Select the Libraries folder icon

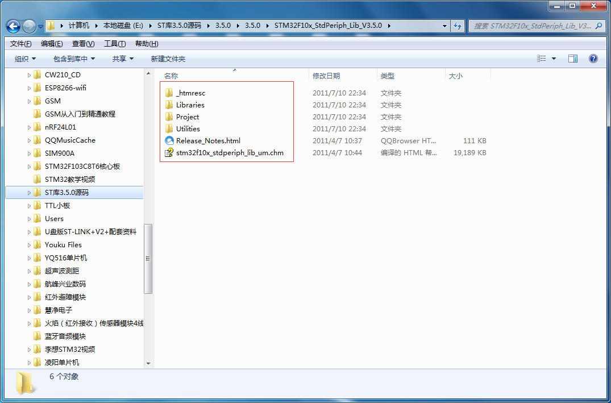coord(169,105)
